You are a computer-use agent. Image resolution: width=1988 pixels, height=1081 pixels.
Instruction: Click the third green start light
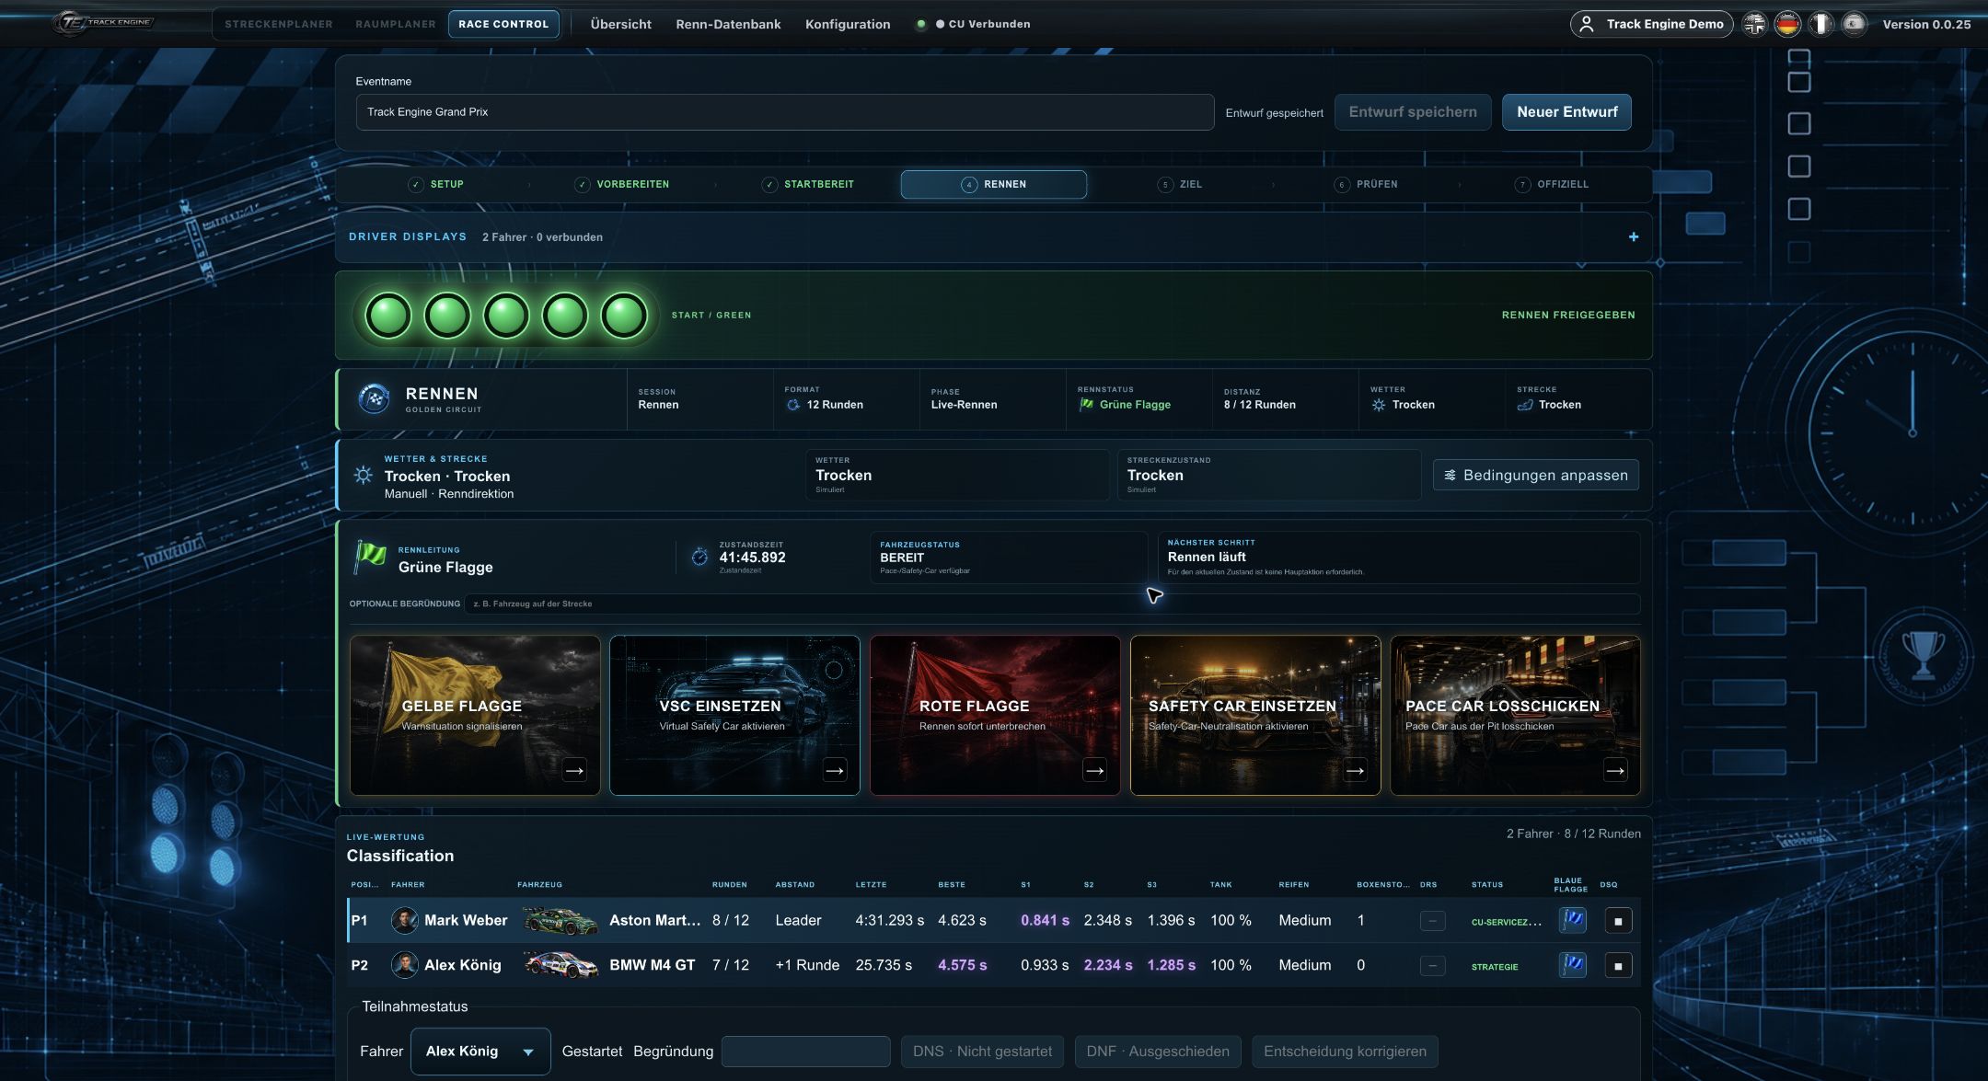tap(506, 316)
